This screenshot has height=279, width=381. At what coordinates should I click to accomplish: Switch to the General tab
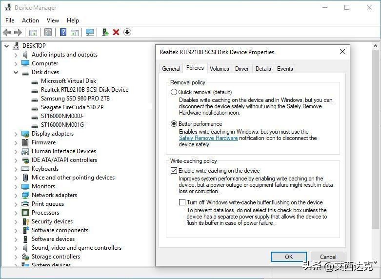point(171,69)
